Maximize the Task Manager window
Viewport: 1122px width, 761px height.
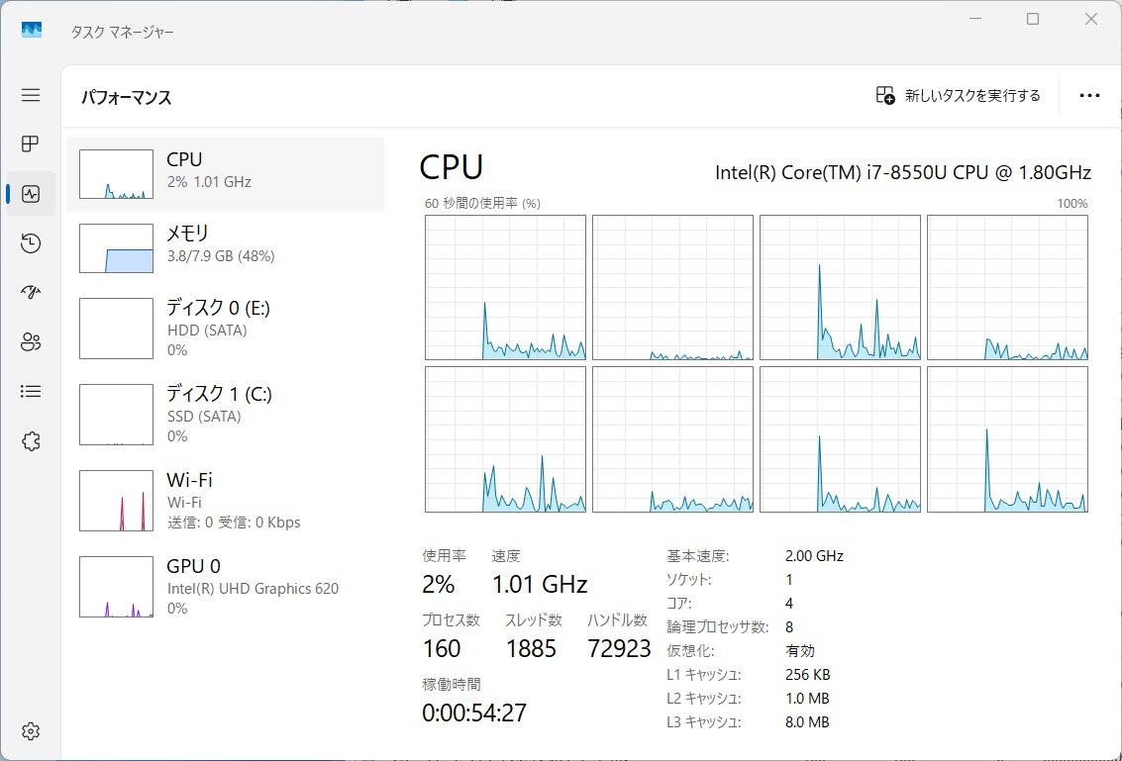1033,19
